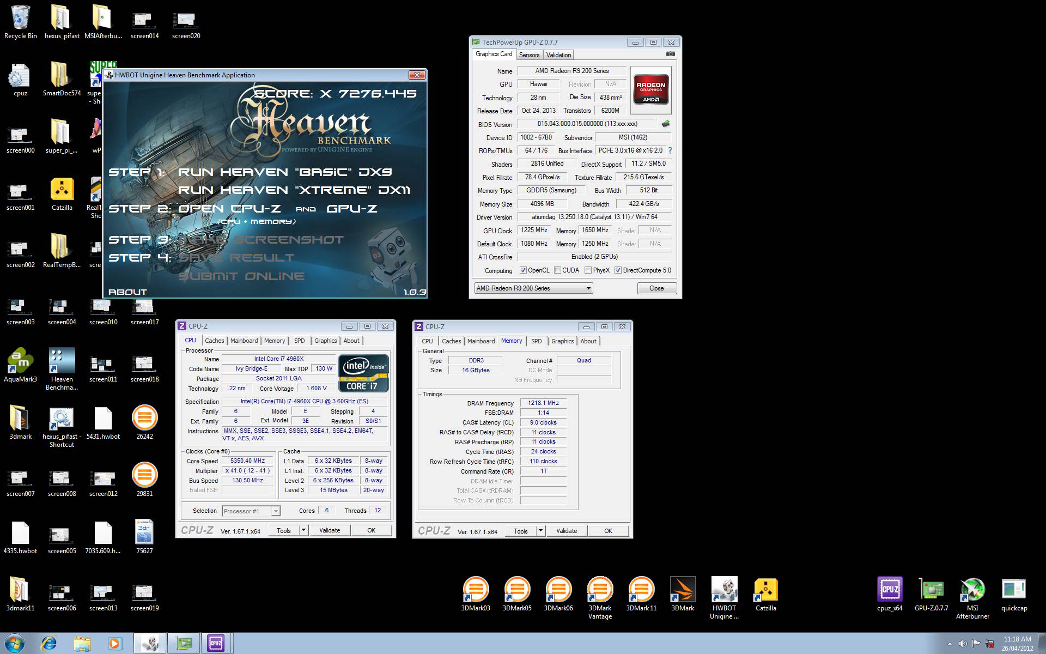Launch the 3DMark06 shortcut
This screenshot has height=654, width=1046.
click(558, 594)
